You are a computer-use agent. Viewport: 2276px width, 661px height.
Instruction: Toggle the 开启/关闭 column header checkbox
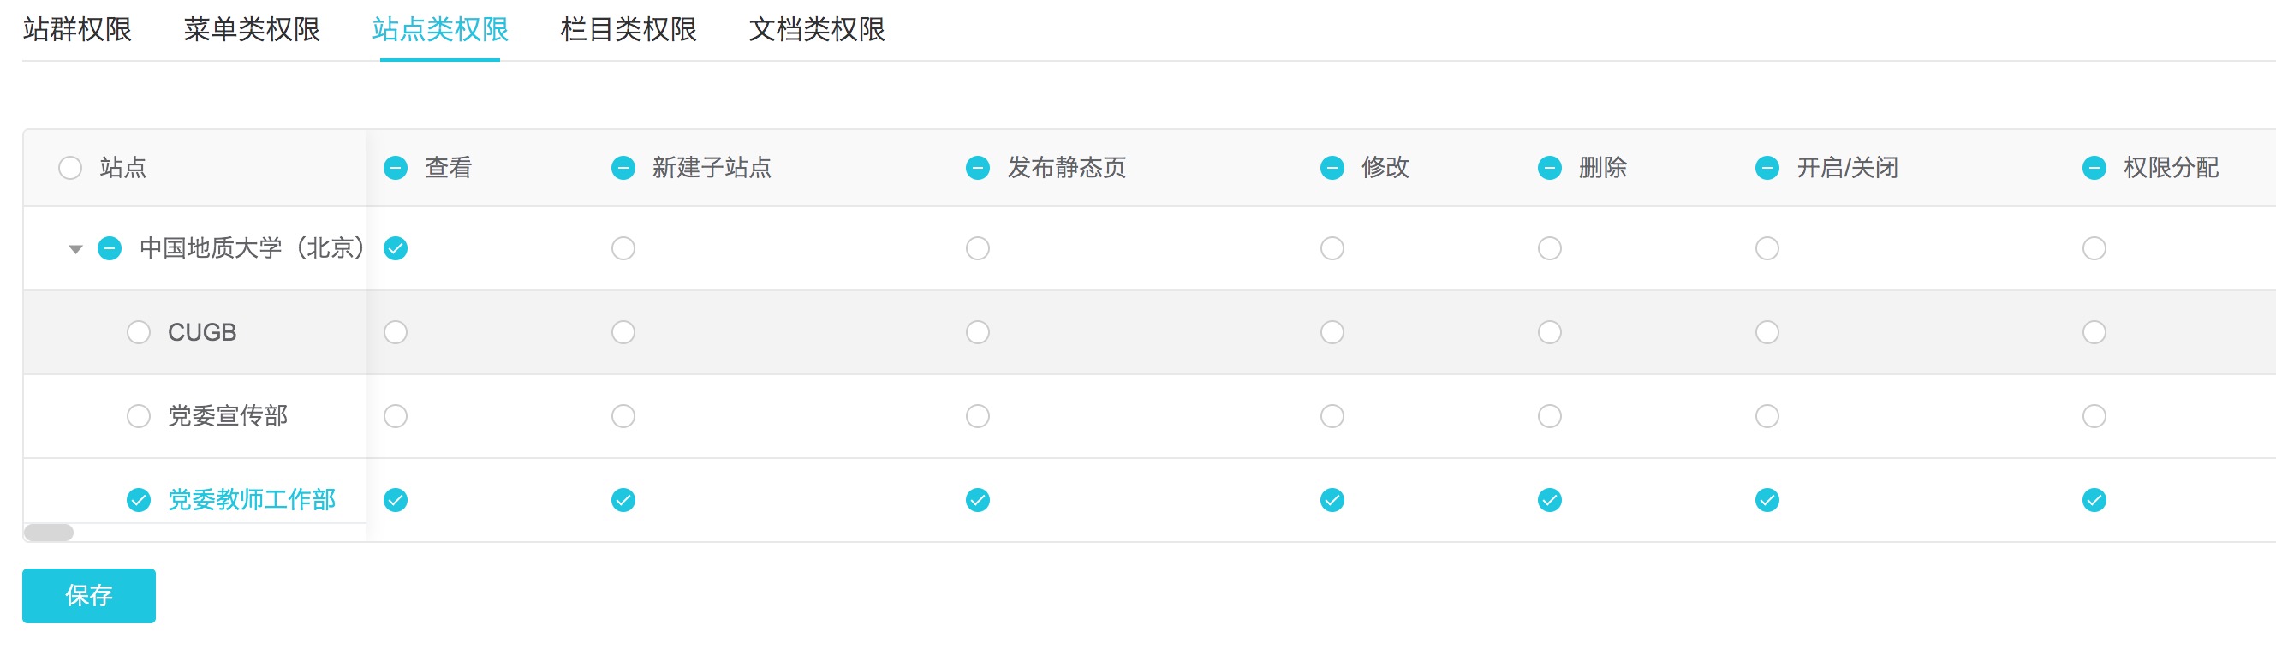1767,168
